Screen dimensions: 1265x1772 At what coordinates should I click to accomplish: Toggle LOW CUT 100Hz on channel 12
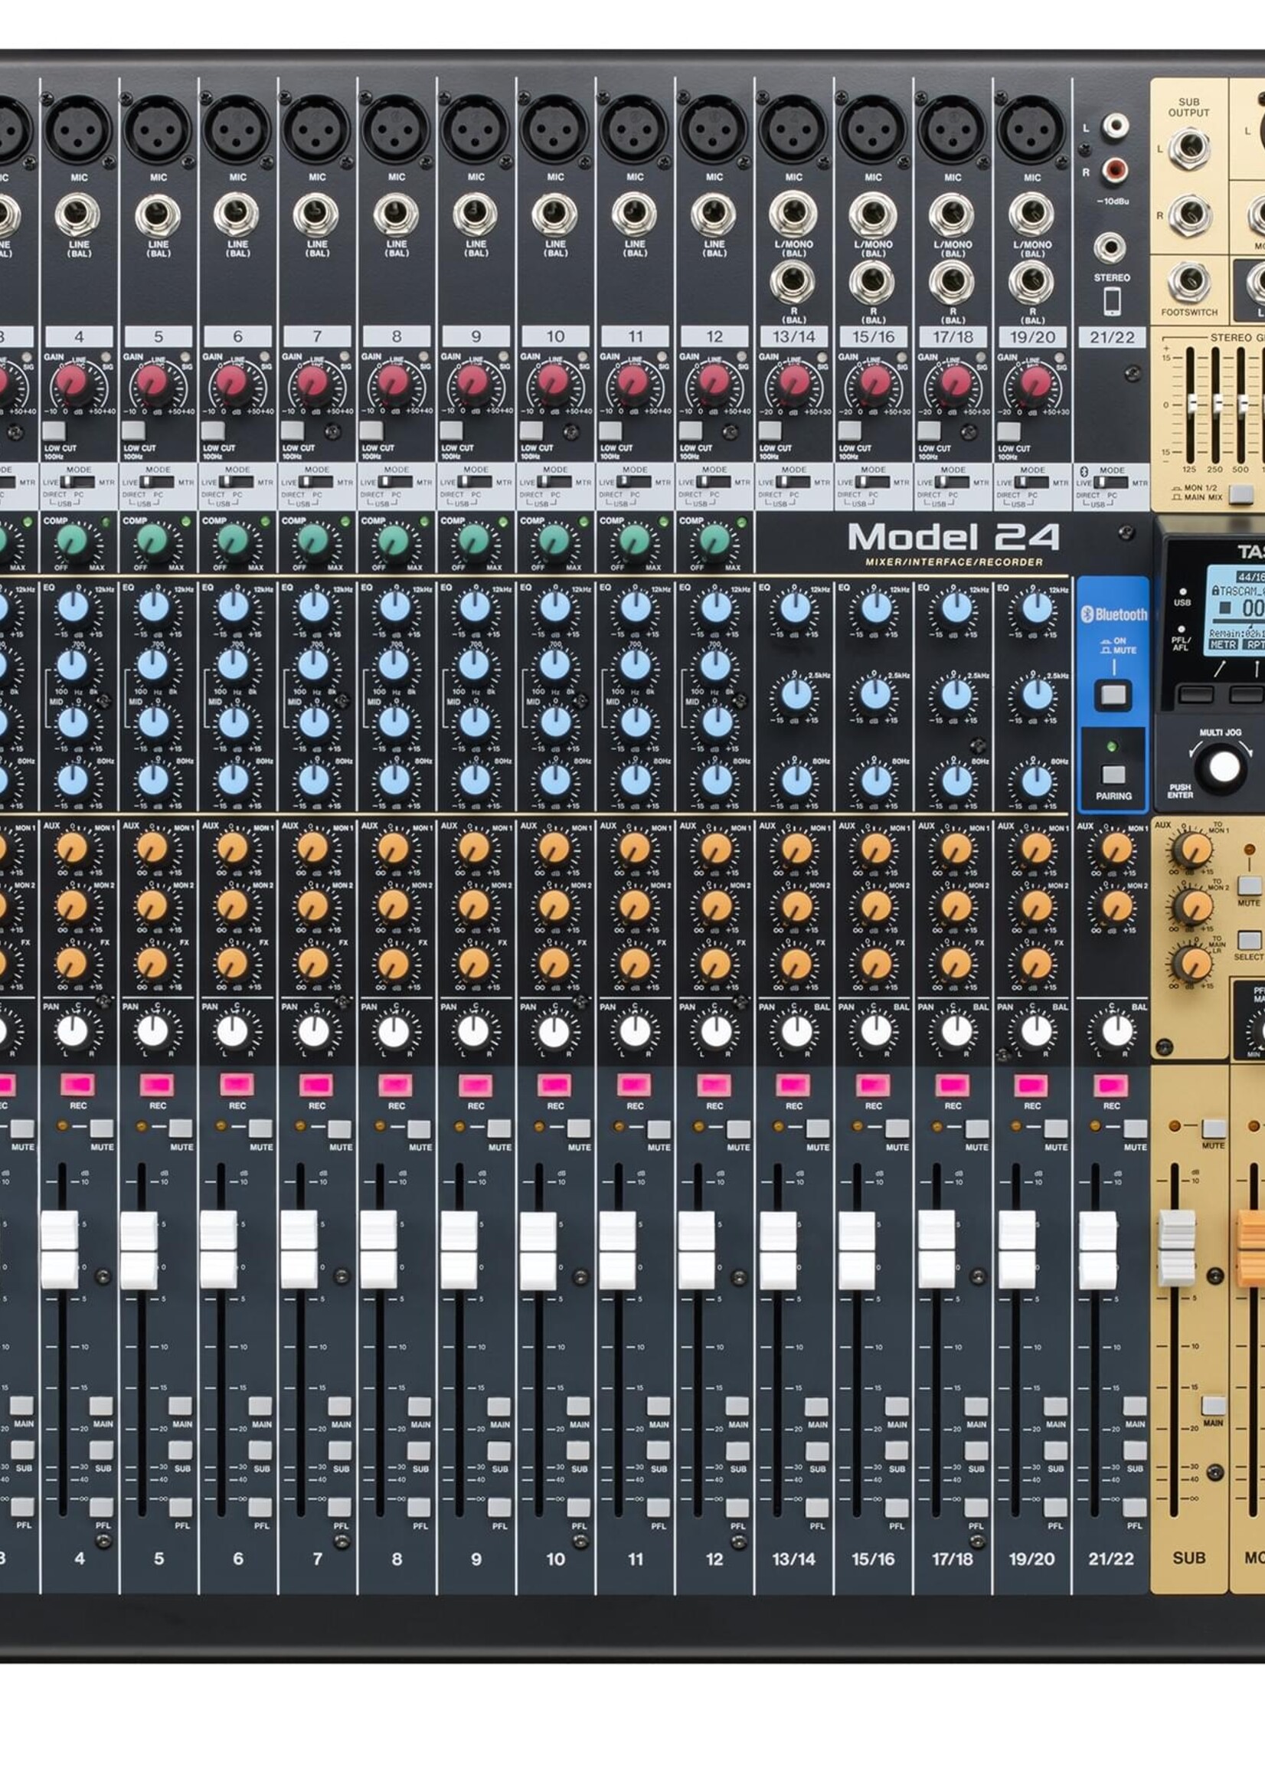tap(690, 431)
